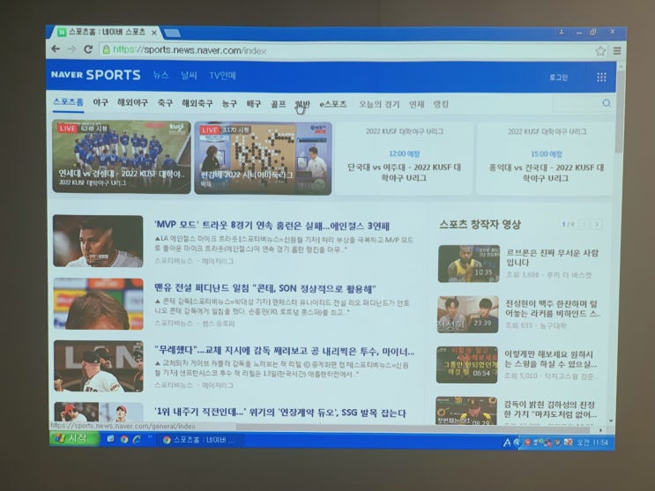Open the 15:00 홍익대 vs 건국대 match card
This screenshot has height=491, width=655.
pyautogui.click(x=546, y=160)
